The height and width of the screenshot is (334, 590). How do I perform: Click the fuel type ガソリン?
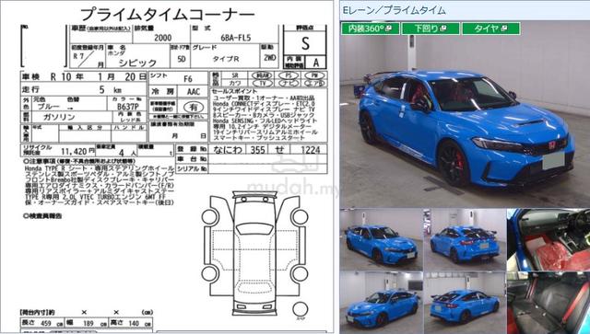click(x=59, y=117)
